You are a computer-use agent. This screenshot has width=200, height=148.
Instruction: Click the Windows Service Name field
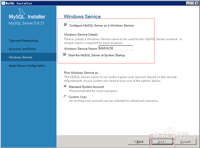pos(116,48)
